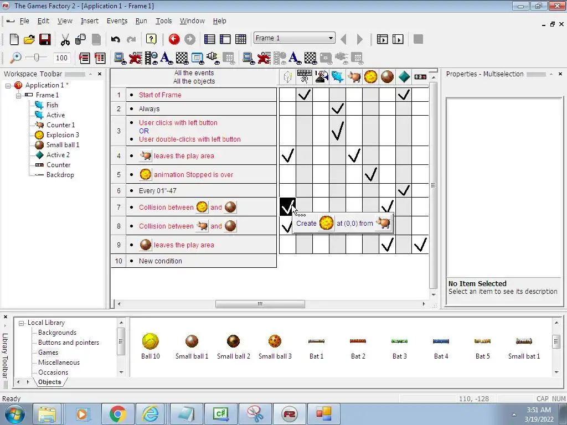Toggle the checkmark in the animation Stopped row
This screenshot has width=567, height=425.
370,174
